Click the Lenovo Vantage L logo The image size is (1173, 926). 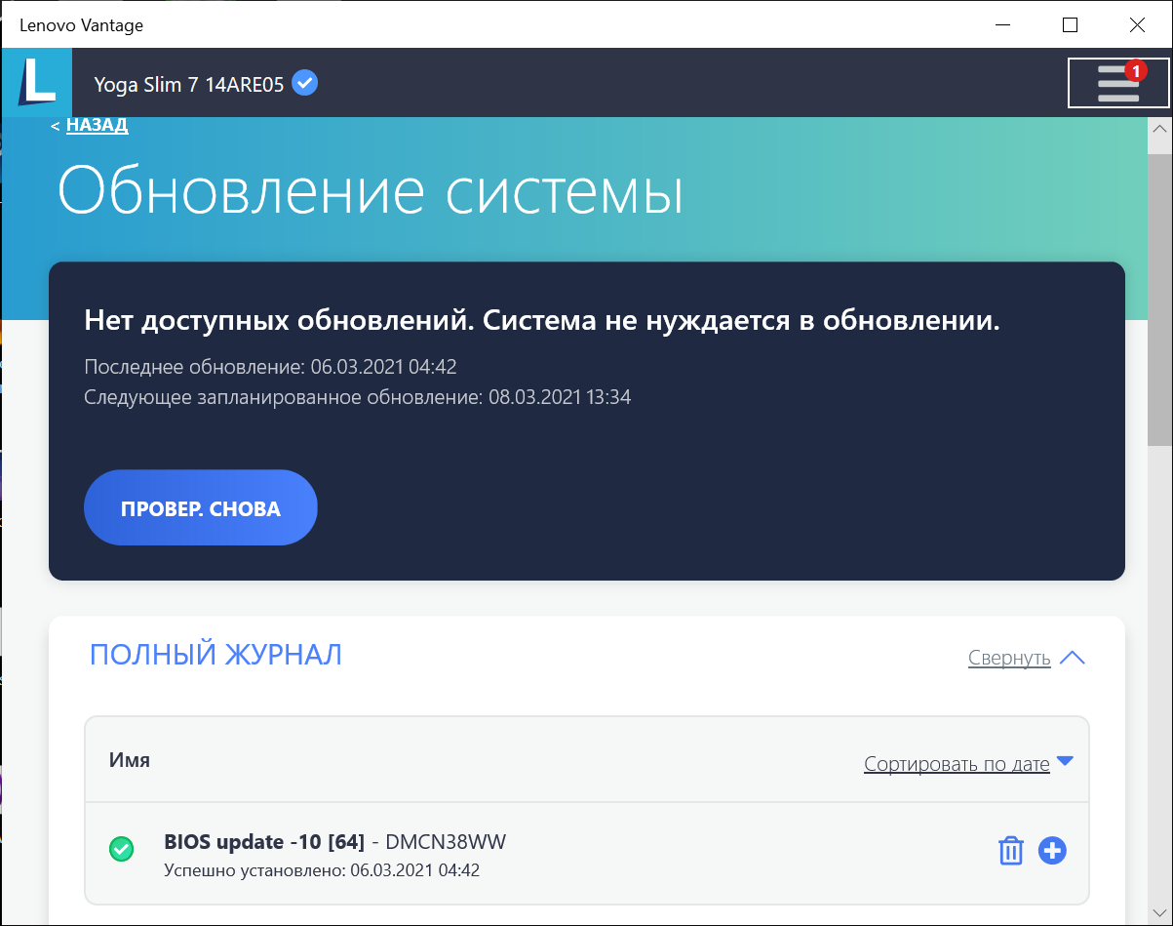tap(37, 83)
